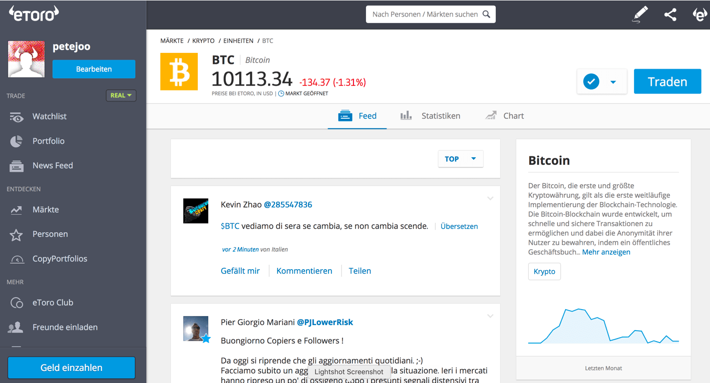Image resolution: width=710 pixels, height=383 pixels.
Task: Click the orange Bitcoin logo
Action: [179, 72]
